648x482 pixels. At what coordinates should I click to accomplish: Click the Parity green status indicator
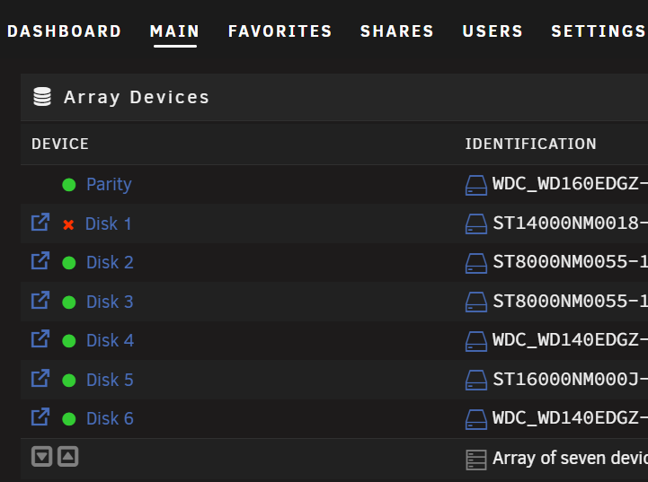[x=69, y=185]
